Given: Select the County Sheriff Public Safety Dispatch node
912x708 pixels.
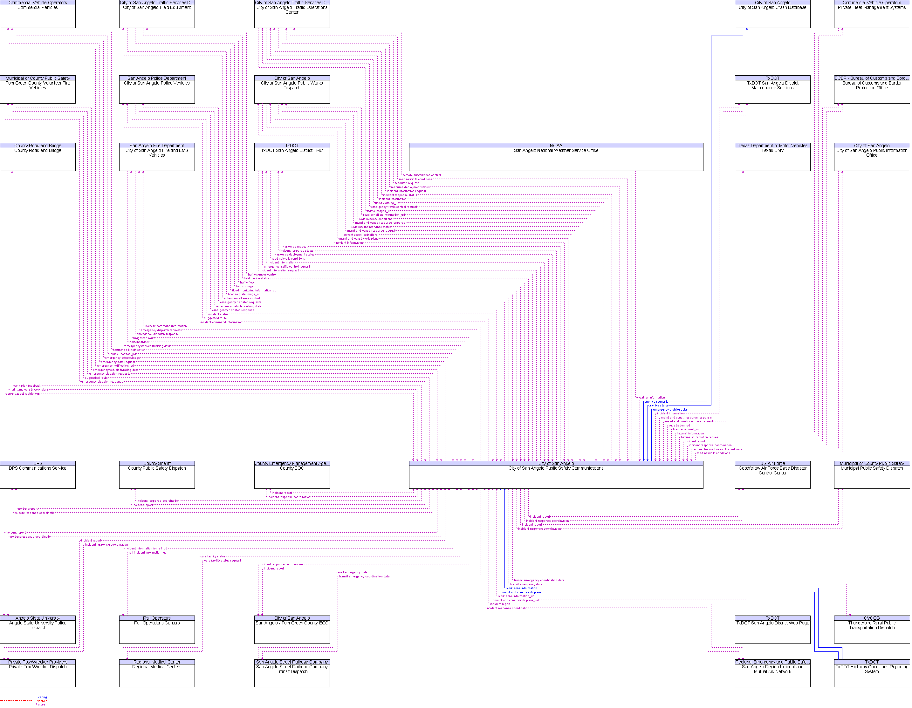Looking at the screenshot, I should pos(155,469).
